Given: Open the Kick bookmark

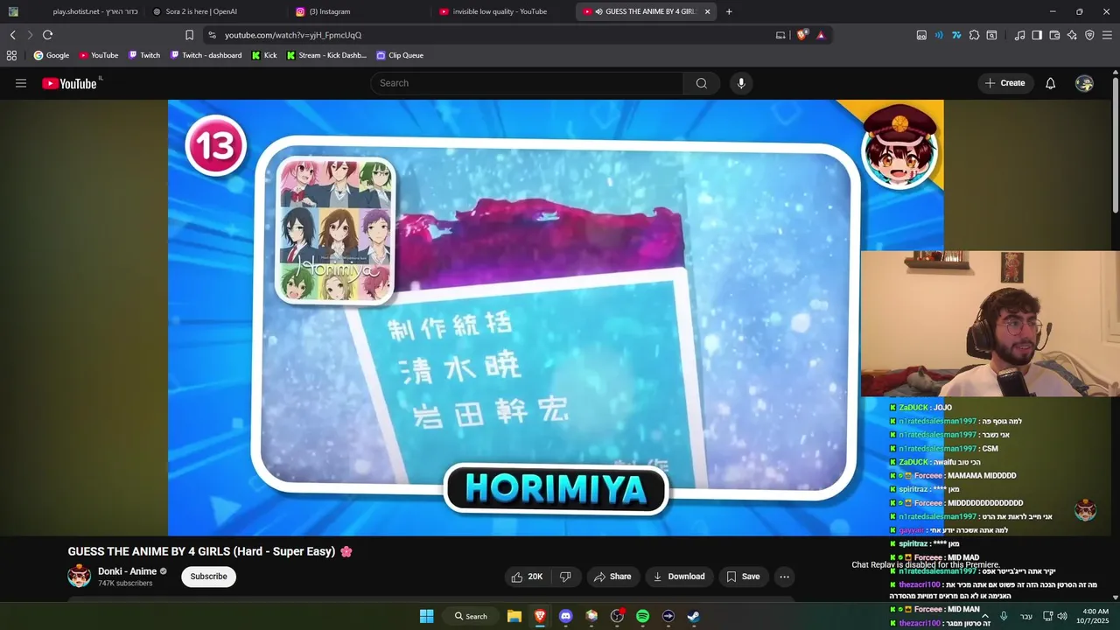Looking at the screenshot, I should click(264, 55).
